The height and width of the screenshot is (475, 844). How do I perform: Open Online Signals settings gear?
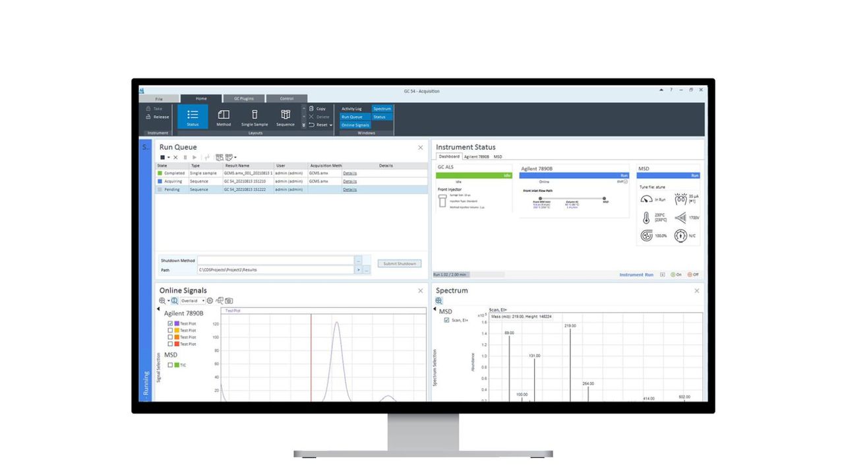point(210,300)
